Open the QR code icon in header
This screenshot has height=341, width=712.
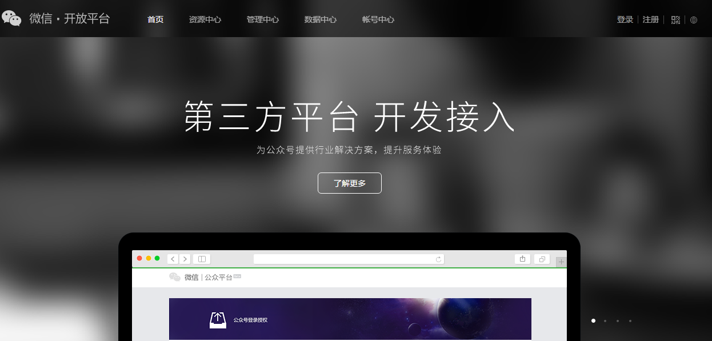[x=675, y=20]
